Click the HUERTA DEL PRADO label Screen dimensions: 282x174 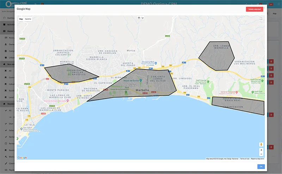[x=128, y=64]
